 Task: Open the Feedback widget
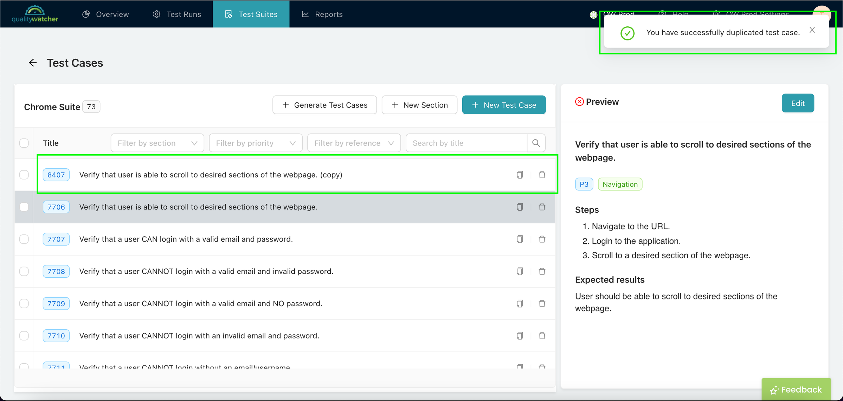coord(796,389)
